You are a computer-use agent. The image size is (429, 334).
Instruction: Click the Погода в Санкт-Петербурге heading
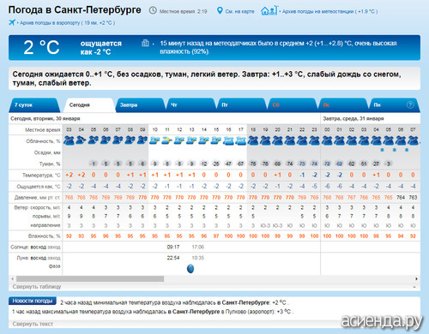click(x=75, y=9)
